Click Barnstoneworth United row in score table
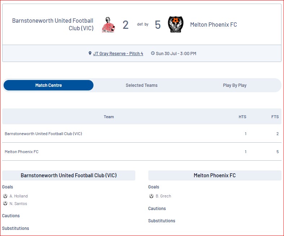 point(141,134)
